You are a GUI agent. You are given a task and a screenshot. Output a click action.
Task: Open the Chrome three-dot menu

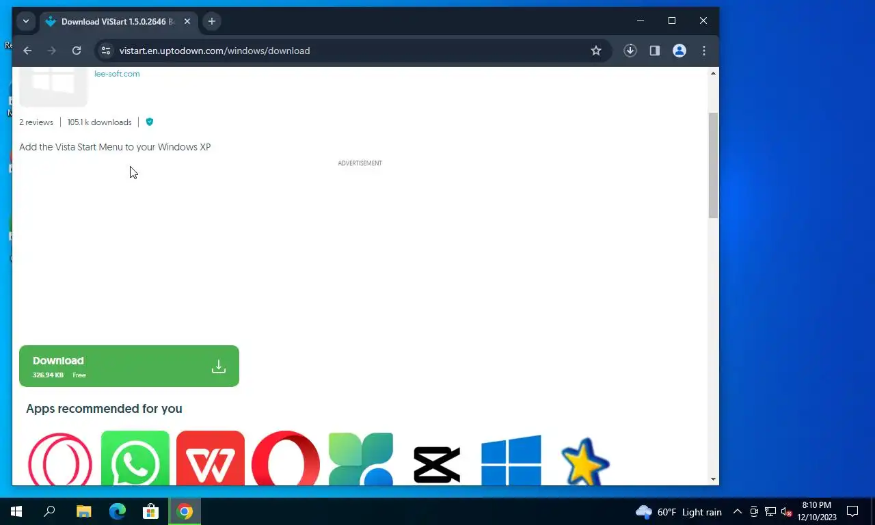[704, 51]
